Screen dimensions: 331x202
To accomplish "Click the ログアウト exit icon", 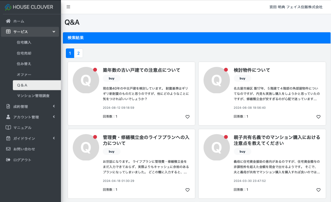I will coord(8,159).
